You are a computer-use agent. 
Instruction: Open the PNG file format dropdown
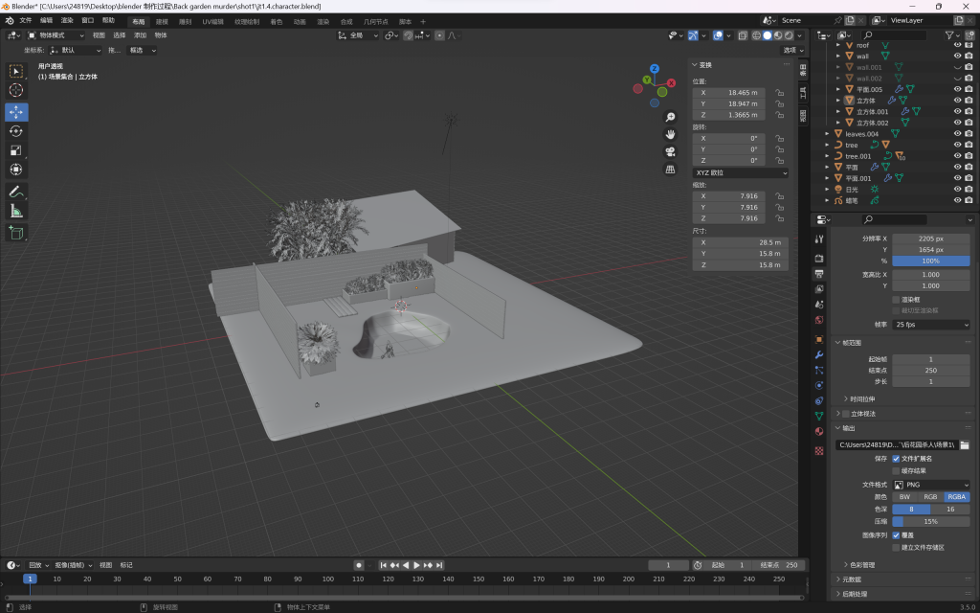[931, 485]
